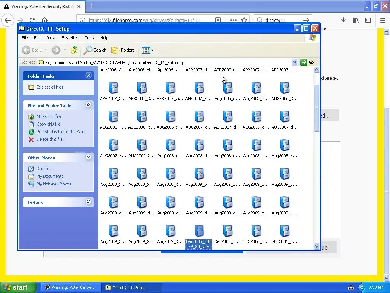Select the AUG2006_X... icon ending row two
Viewport: 390px width, 293px height.
point(285,88)
